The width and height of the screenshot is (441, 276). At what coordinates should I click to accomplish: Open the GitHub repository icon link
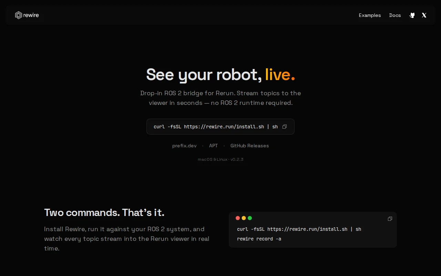412,15
